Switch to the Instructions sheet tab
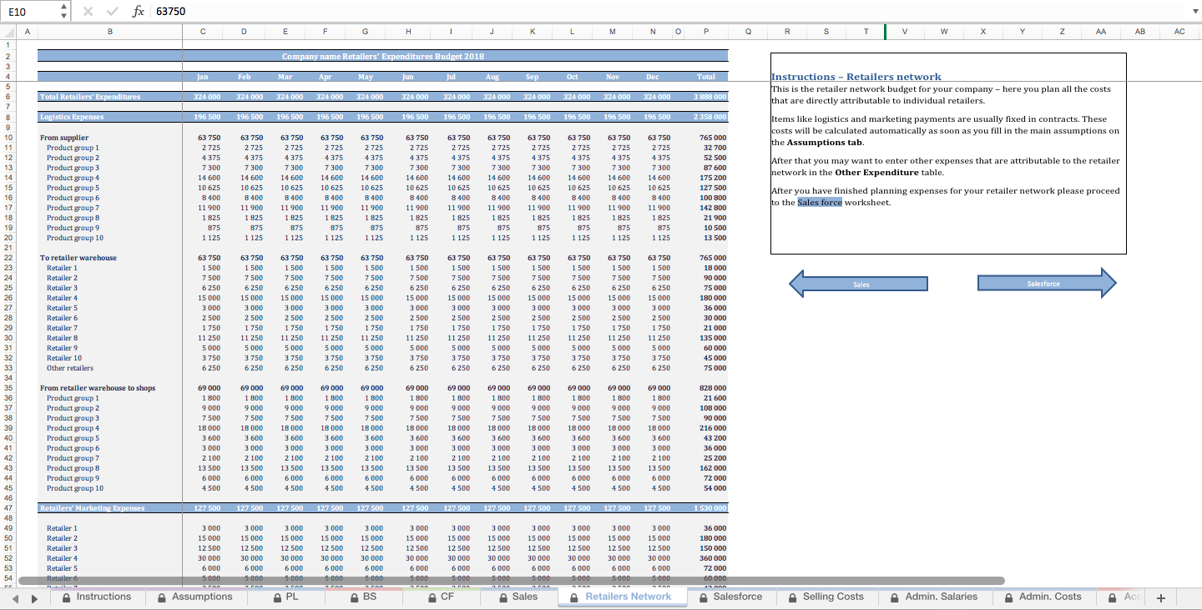1202x610 pixels. coord(97,597)
